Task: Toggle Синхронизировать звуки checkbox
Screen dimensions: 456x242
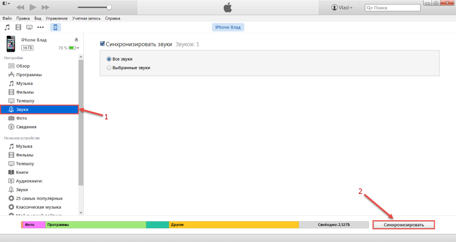Action: [102, 44]
